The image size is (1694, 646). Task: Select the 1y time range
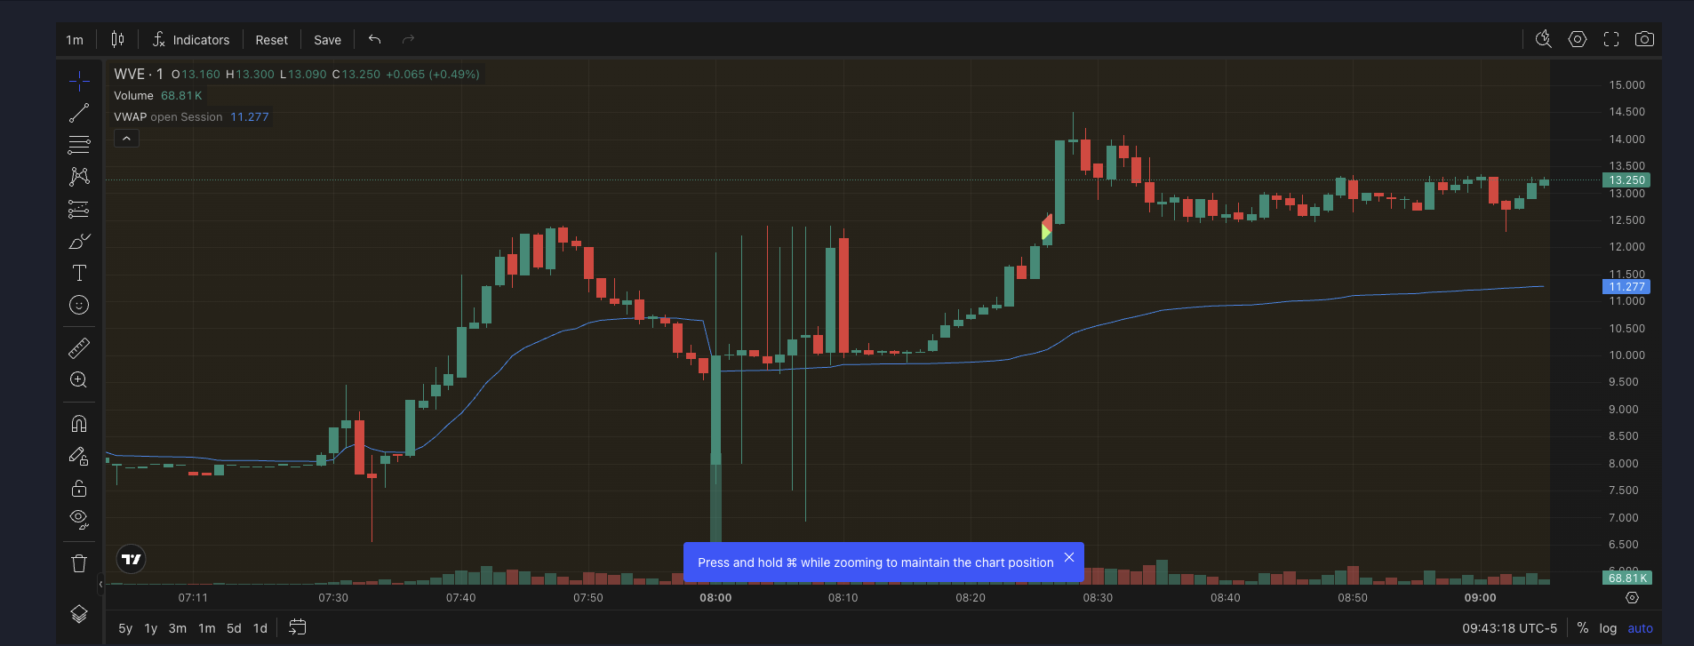coord(151,628)
